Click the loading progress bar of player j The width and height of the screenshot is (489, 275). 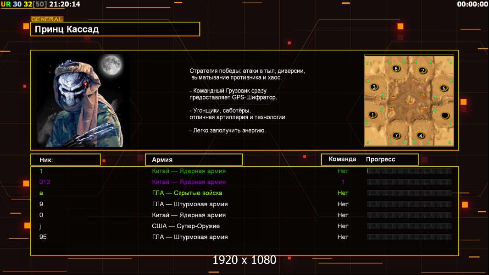pos(409,226)
